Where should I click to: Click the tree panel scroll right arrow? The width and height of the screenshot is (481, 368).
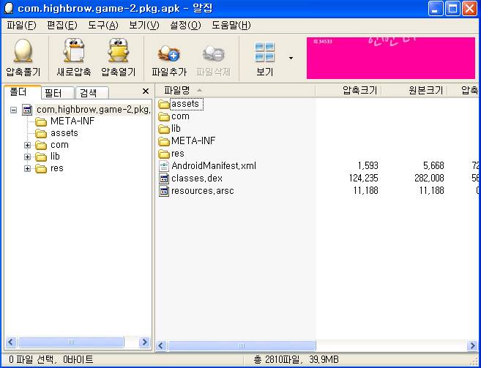tap(144, 342)
